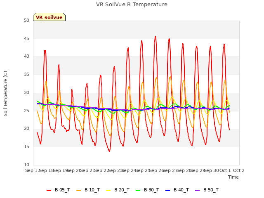
Task: Click the purple B-50_T legend swatch
Action: [x=197, y=191]
